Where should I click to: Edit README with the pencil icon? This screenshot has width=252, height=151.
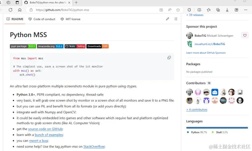167,19
